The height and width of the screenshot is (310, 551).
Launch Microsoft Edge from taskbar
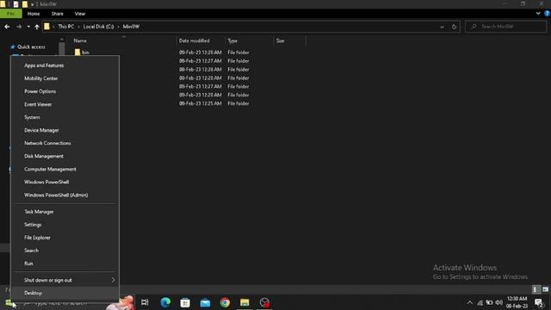click(x=165, y=302)
